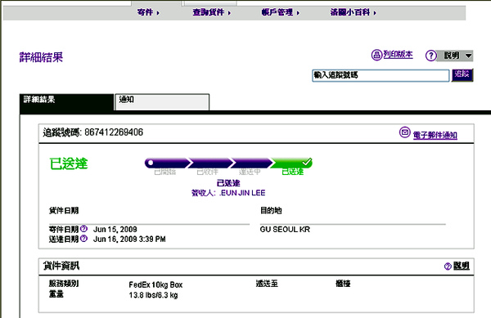The image size is (491, 318).
Task: Open the 寄件 menu
Action: pos(148,12)
